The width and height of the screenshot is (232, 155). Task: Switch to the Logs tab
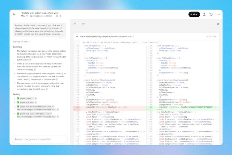pos(83,24)
